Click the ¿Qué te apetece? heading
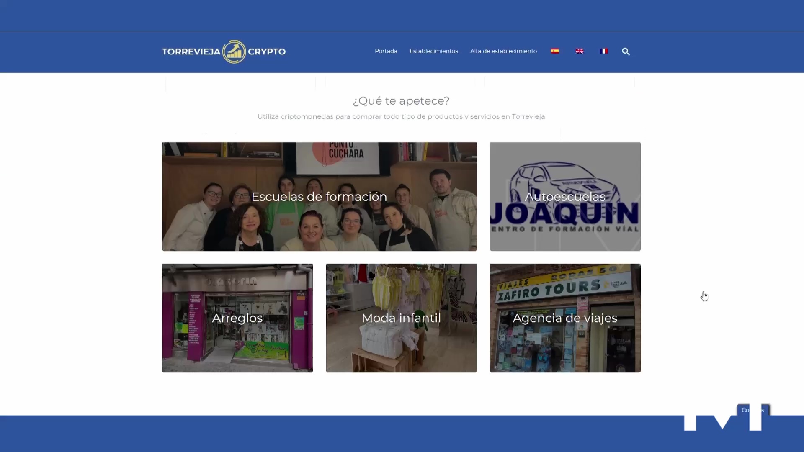This screenshot has width=804, height=452. [x=401, y=101]
